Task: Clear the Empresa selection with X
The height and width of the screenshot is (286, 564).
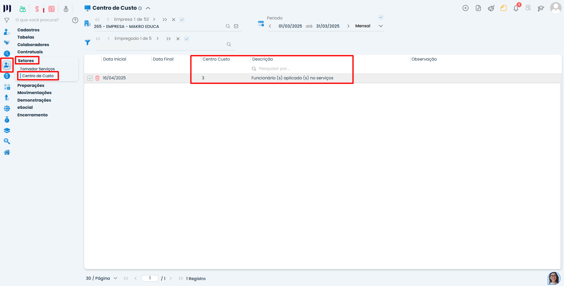Action: pos(173,20)
